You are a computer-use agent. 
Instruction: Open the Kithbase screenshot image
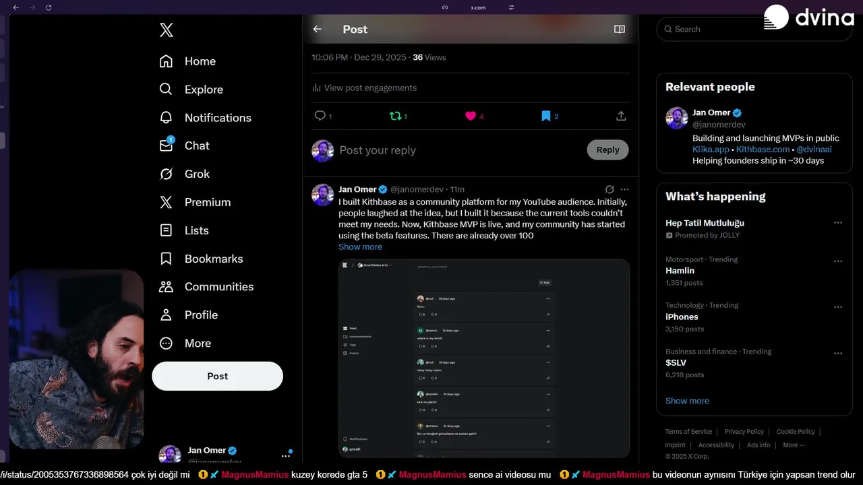483,357
